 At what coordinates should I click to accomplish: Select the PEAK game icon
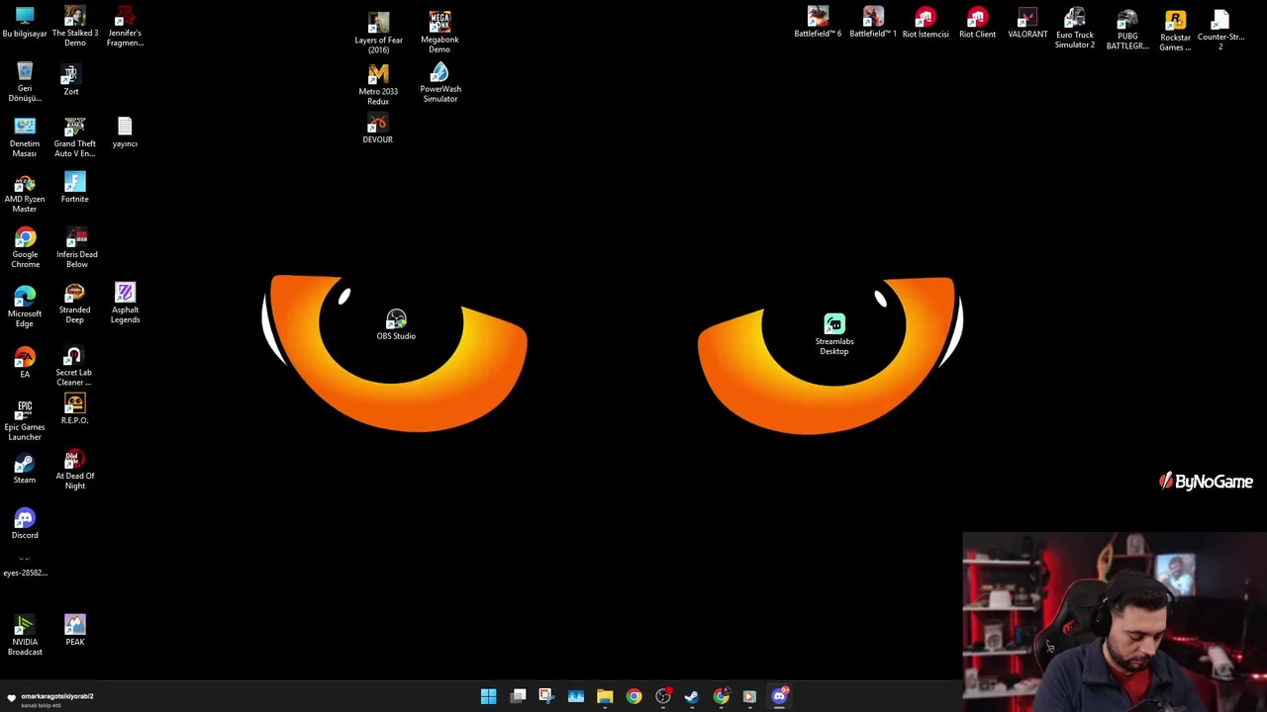pos(75,630)
